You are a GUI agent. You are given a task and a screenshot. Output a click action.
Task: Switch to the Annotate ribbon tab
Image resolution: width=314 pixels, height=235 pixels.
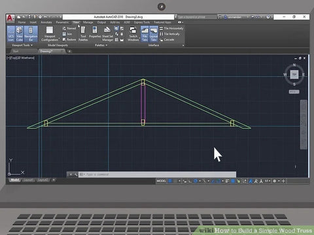(46, 22)
